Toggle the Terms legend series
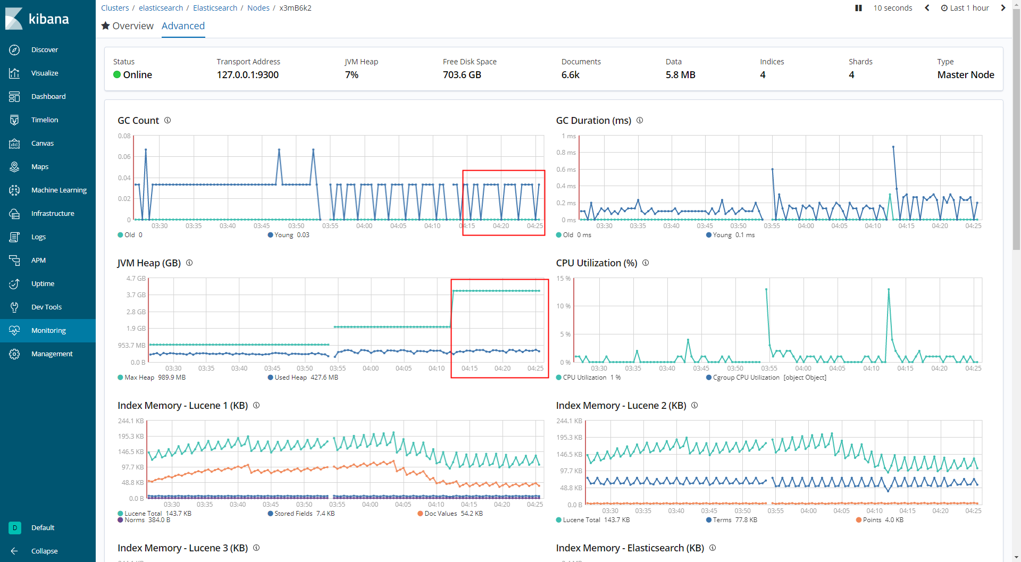This screenshot has height=562, width=1021. tap(731, 520)
